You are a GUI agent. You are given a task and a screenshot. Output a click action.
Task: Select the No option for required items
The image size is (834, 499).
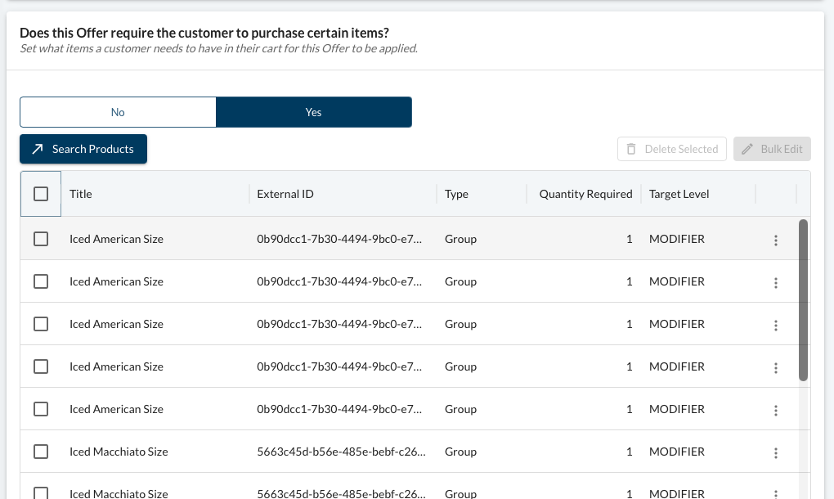(x=118, y=112)
